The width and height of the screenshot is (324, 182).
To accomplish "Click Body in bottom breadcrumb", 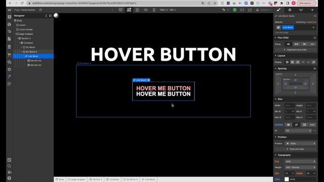I will 60,179.
